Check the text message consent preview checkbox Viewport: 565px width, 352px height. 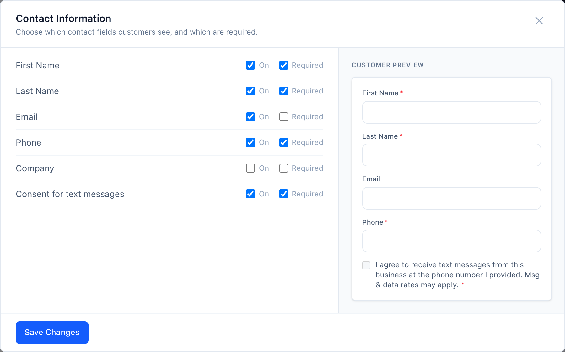tap(366, 265)
